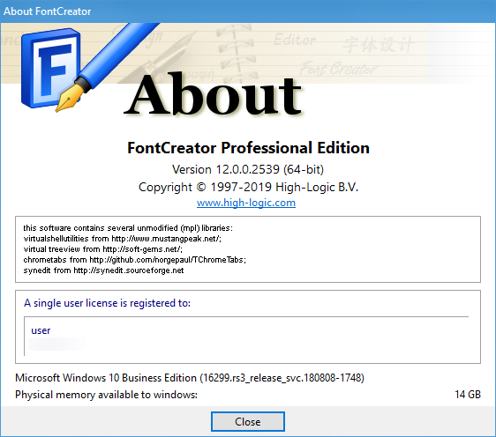Click the chrometabs github library line
Viewport: 496px width, 437px height.
coord(135,260)
